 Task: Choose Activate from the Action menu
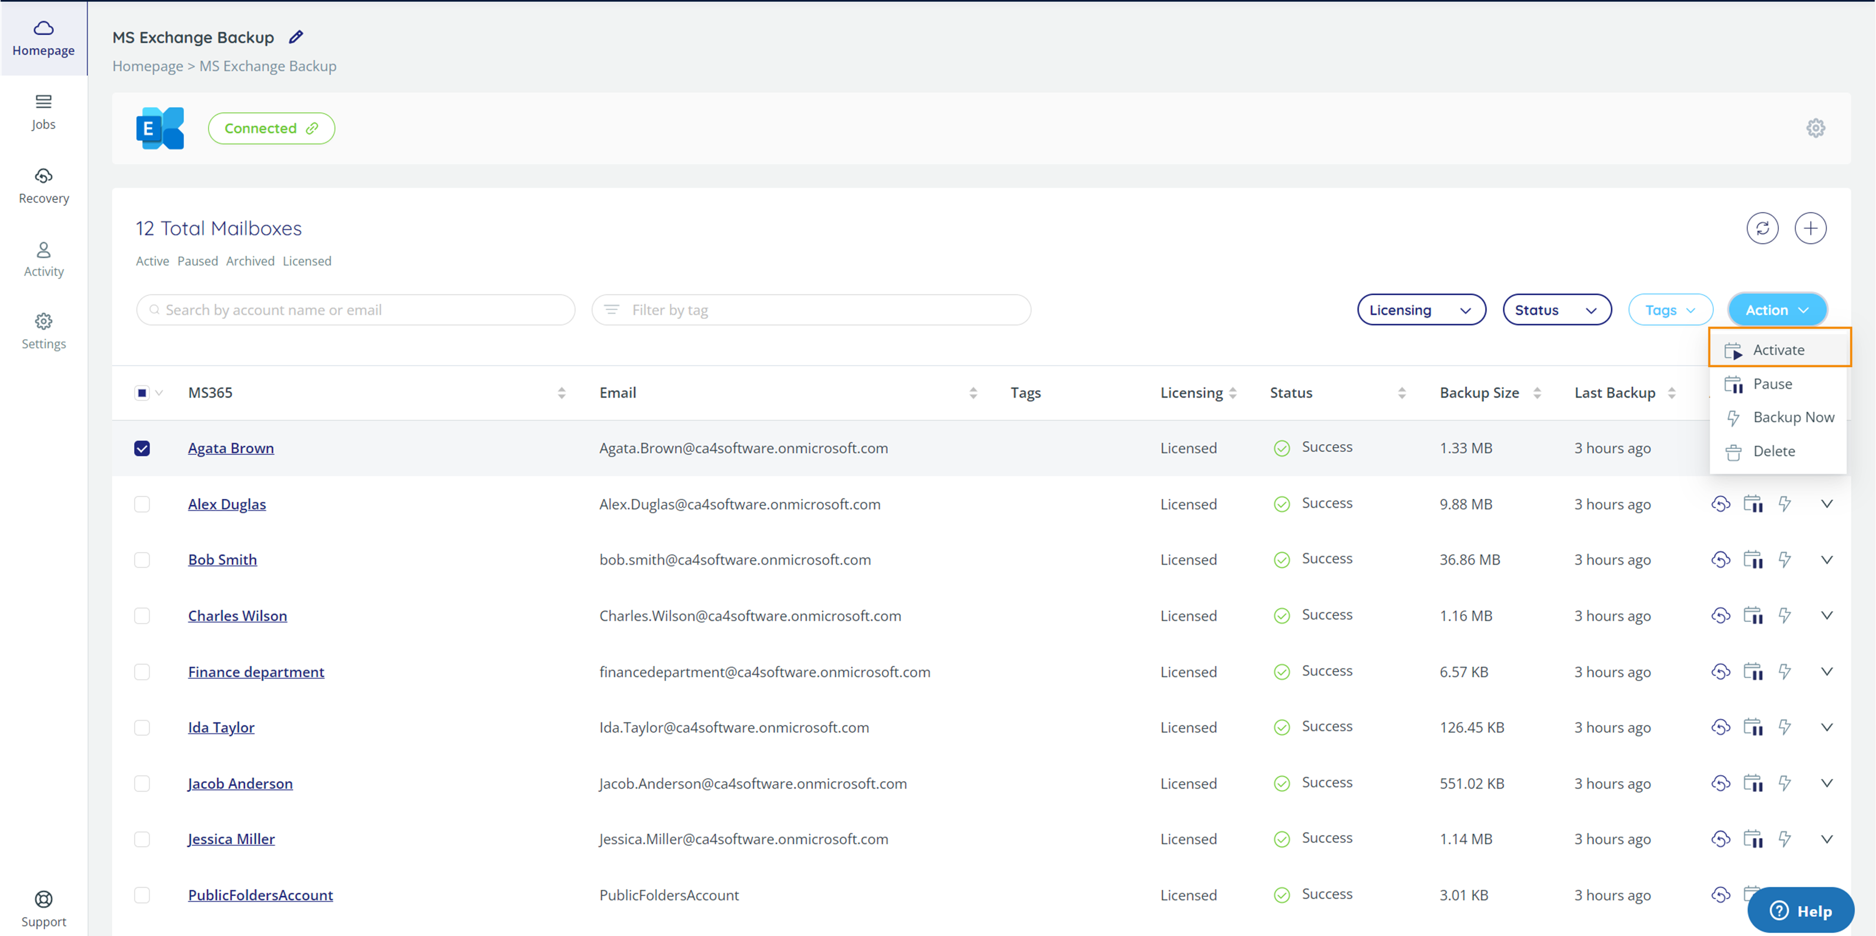(1779, 349)
